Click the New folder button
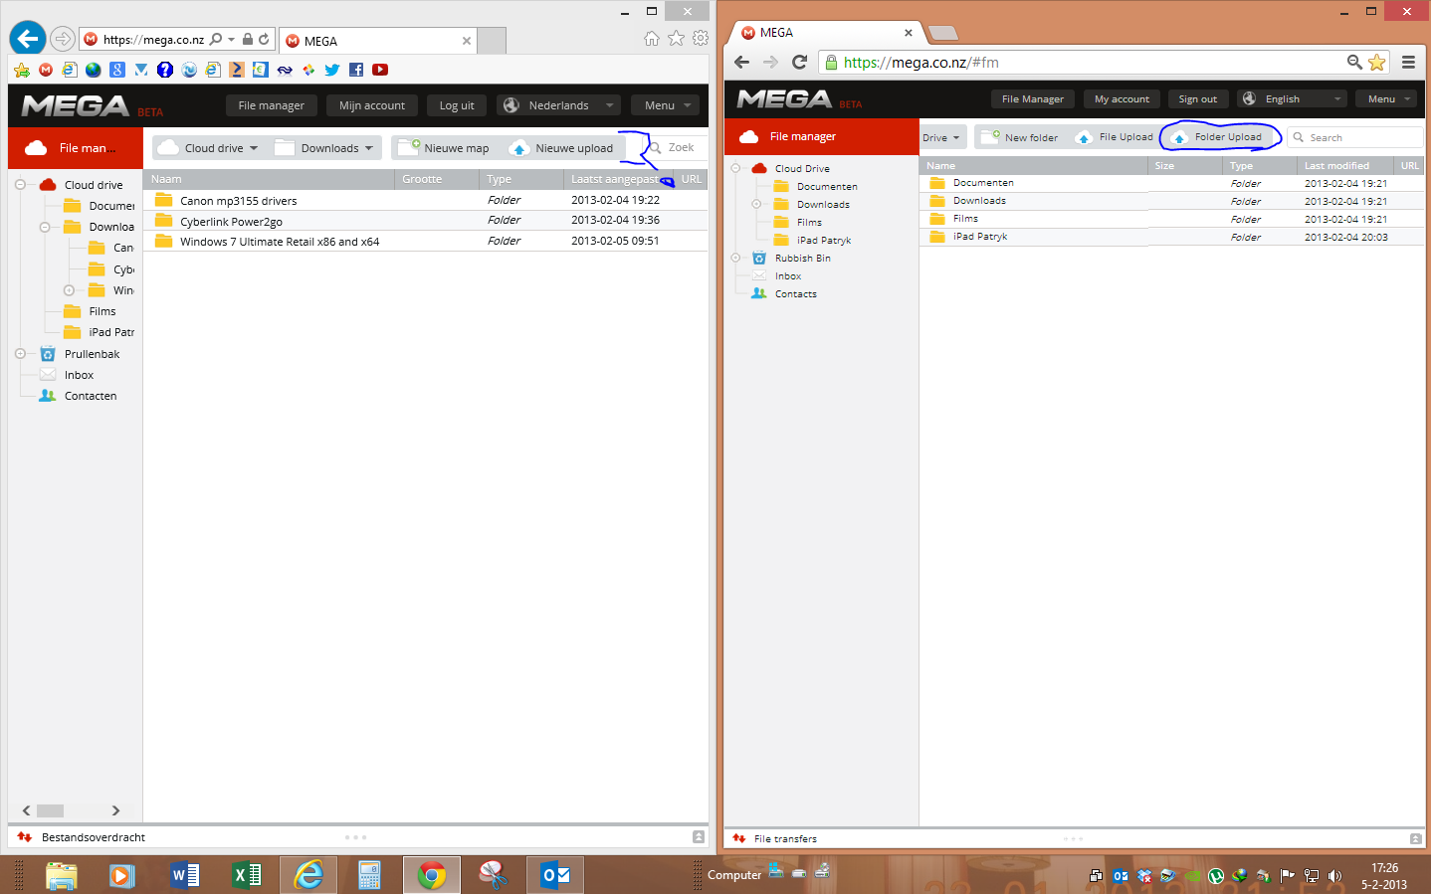The width and height of the screenshot is (1431, 894). (1020, 137)
